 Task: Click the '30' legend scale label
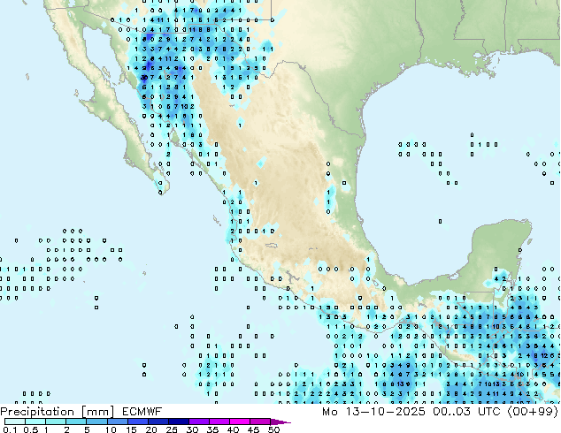(192, 429)
